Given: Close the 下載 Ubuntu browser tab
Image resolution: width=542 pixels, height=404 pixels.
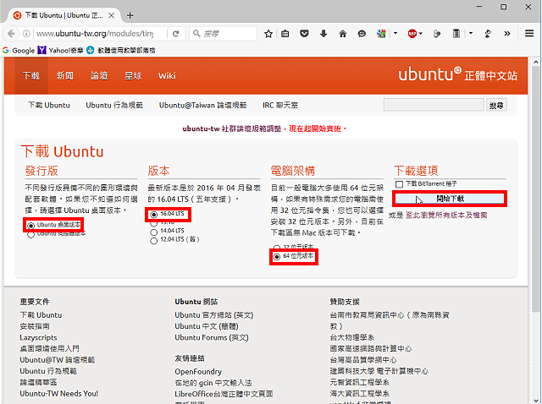Looking at the screenshot, I should coord(111,15).
